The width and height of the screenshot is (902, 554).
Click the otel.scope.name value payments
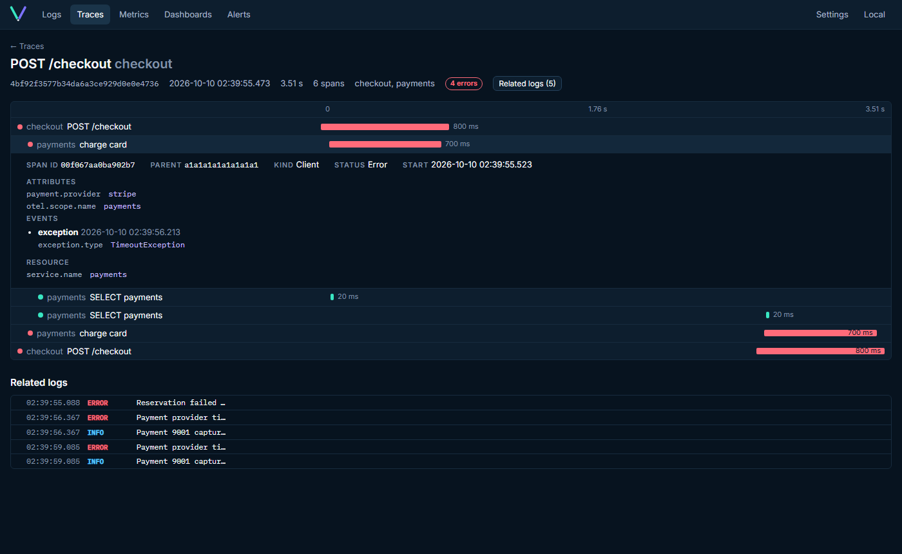(122, 206)
